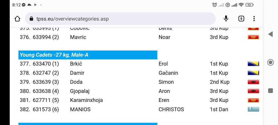Open the tab switcher showing 6 tabs
278x125 pixels.
[241, 19]
